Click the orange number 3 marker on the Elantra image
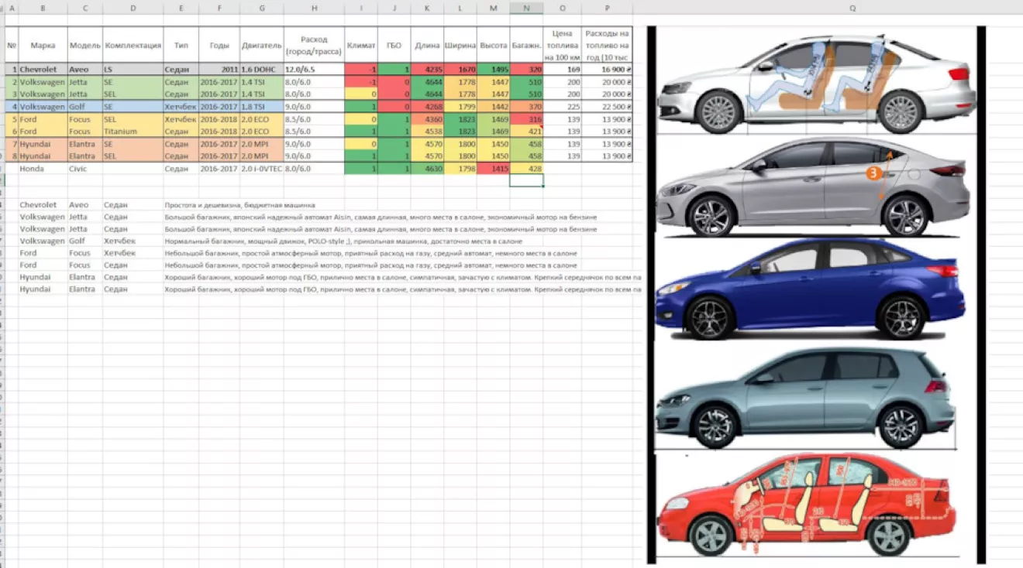1023x568 pixels. [x=873, y=173]
